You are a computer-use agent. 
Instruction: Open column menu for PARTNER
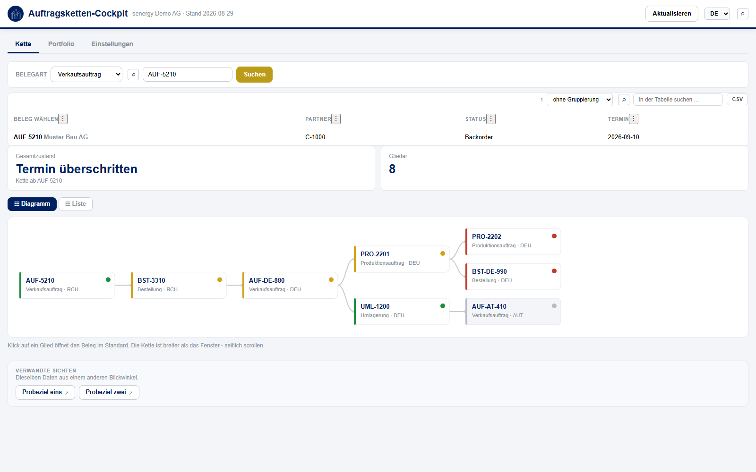(336, 119)
